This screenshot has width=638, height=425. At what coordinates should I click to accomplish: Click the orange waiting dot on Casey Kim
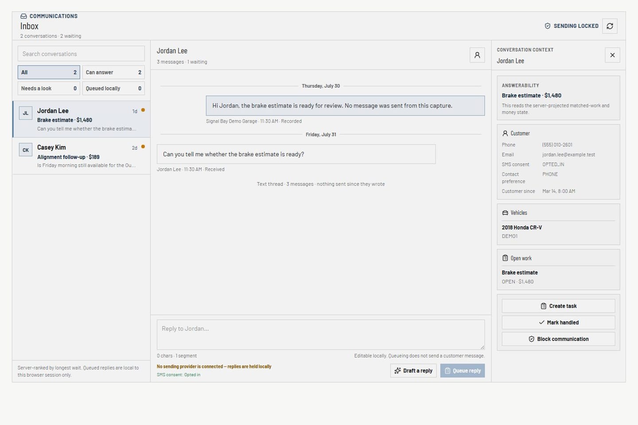coord(143,147)
